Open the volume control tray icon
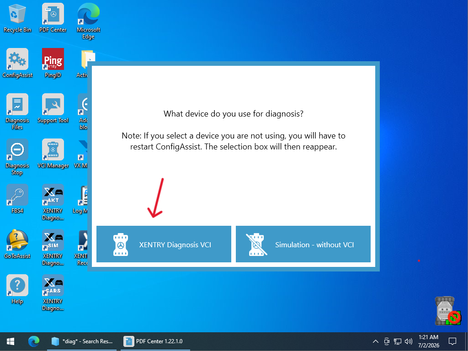The width and height of the screenshot is (468, 351). (x=408, y=341)
